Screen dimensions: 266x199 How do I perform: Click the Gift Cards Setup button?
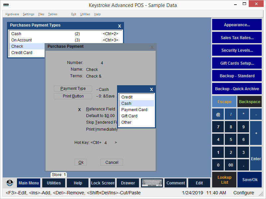(x=237, y=63)
